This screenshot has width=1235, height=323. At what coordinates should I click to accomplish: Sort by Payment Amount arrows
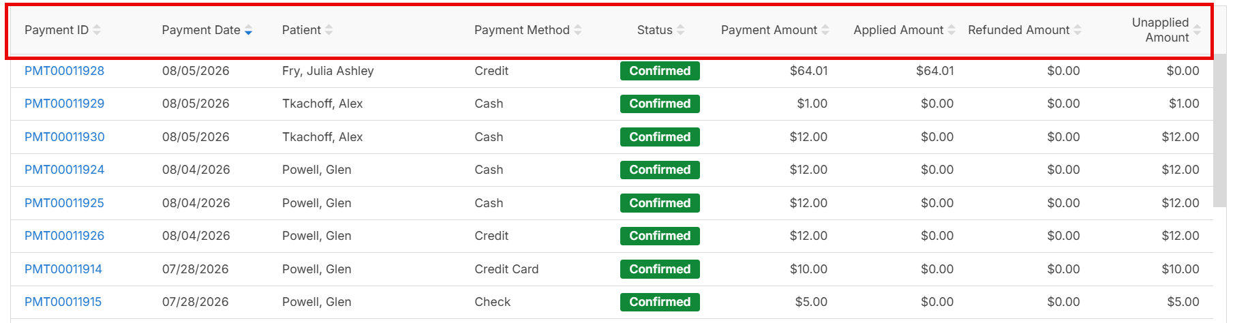[x=825, y=30]
